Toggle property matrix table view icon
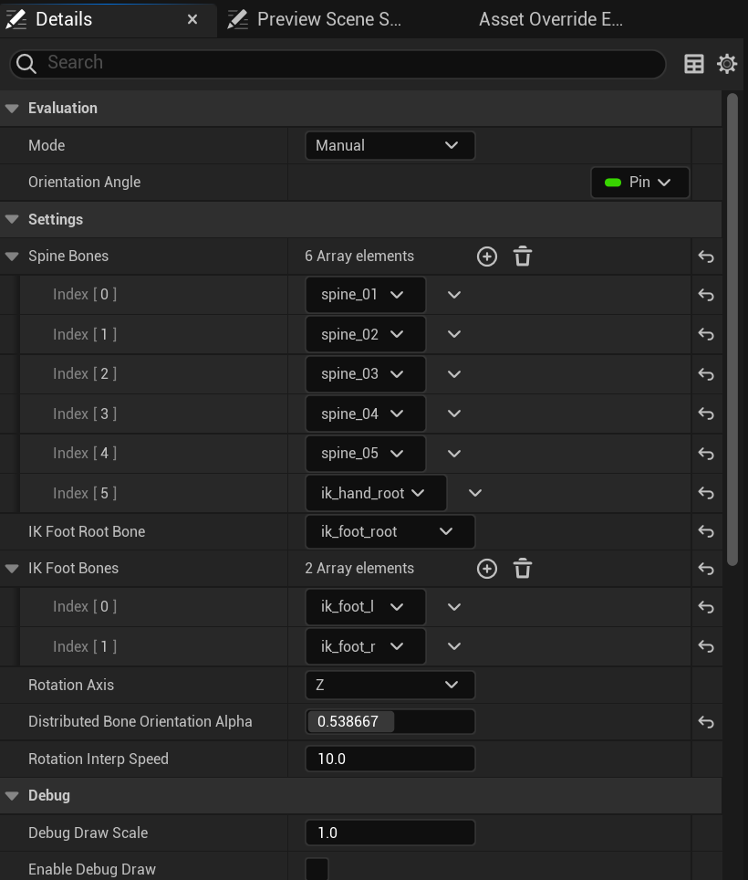The width and height of the screenshot is (748, 880). [x=694, y=63]
